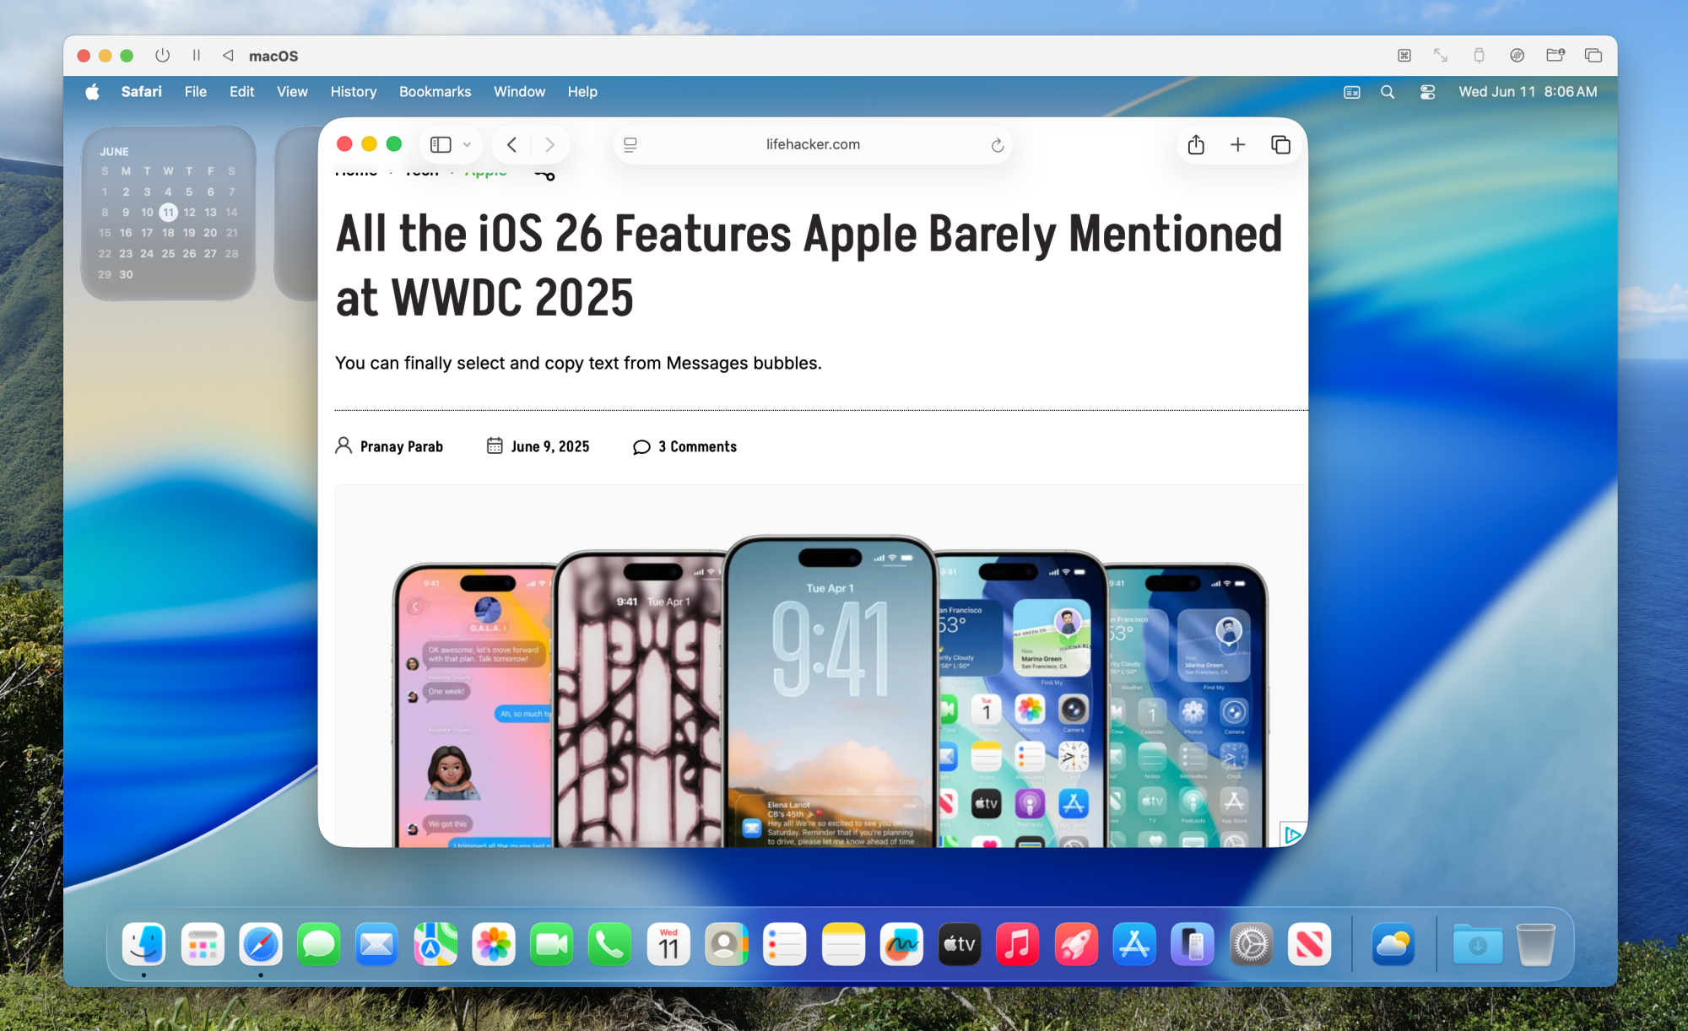Viewport: 1688px width, 1031px height.
Task: Click the keyboard input menu icon
Action: point(1352,92)
